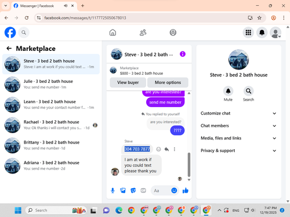Open the taskbar volume icon

pyautogui.click(x=253, y=210)
